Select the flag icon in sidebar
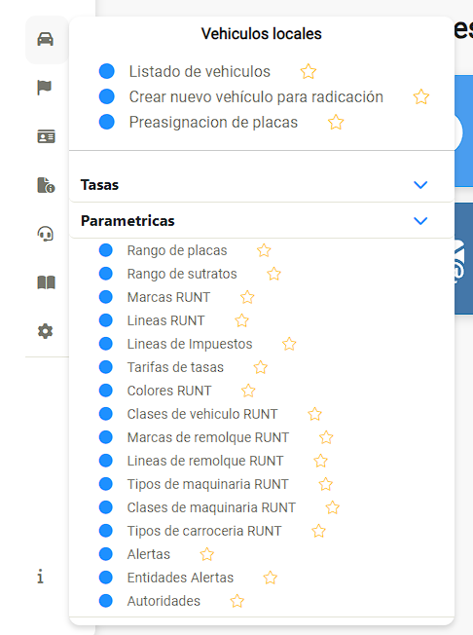The image size is (473, 635). coord(45,87)
